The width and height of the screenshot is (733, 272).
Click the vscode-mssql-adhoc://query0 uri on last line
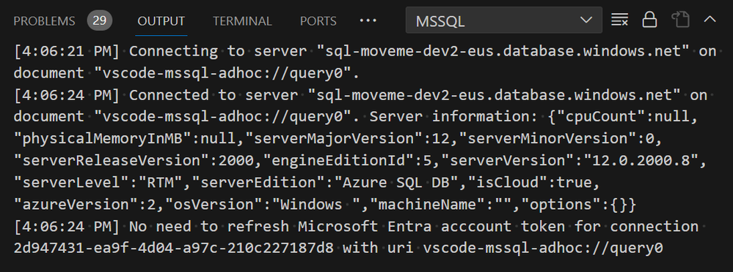pyautogui.click(x=543, y=249)
